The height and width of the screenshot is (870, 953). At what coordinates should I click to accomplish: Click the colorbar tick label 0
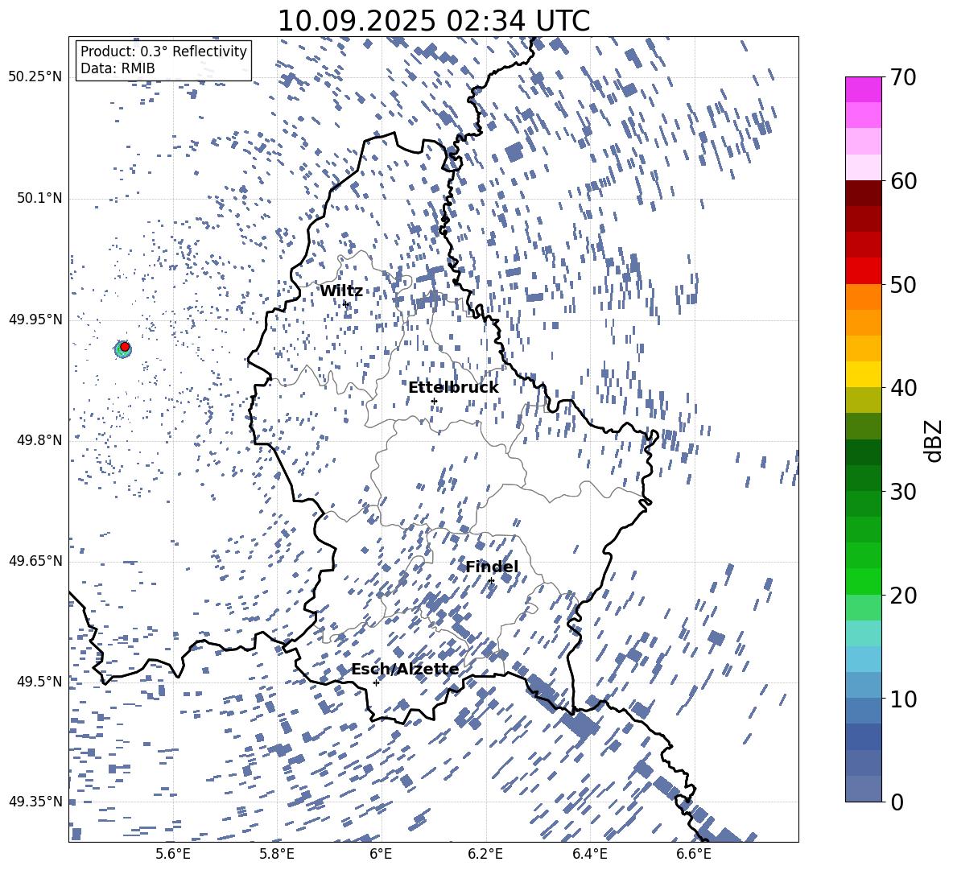897,802
